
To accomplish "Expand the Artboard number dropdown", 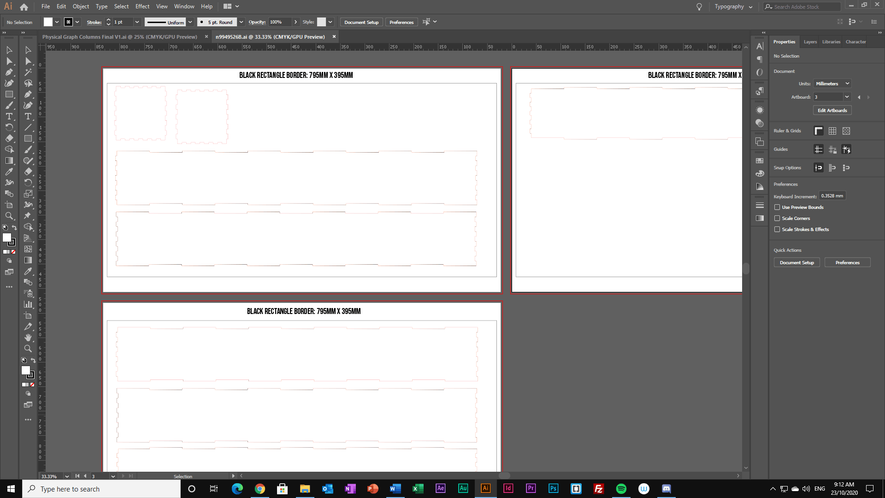I will [847, 97].
